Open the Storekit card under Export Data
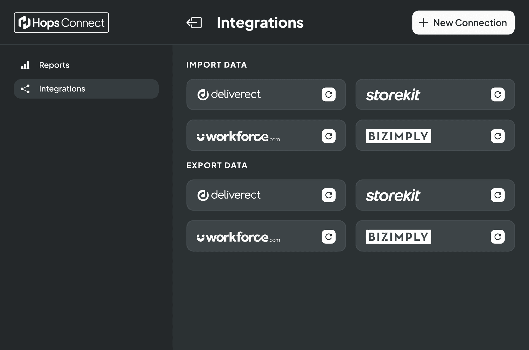The width and height of the screenshot is (529, 350). pos(435,195)
